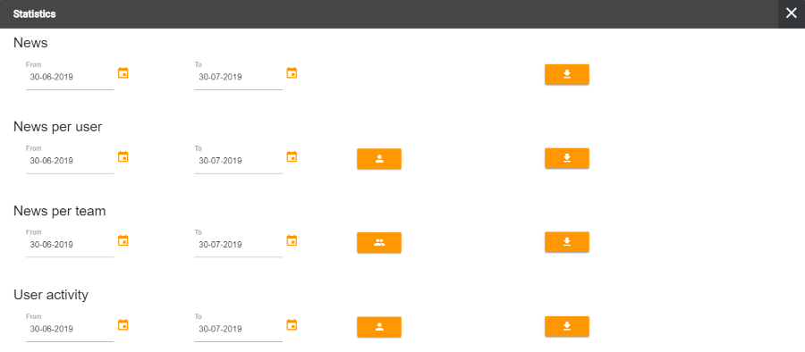The width and height of the screenshot is (805, 352).
Task: Download the News statistics
Action: pyautogui.click(x=567, y=74)
